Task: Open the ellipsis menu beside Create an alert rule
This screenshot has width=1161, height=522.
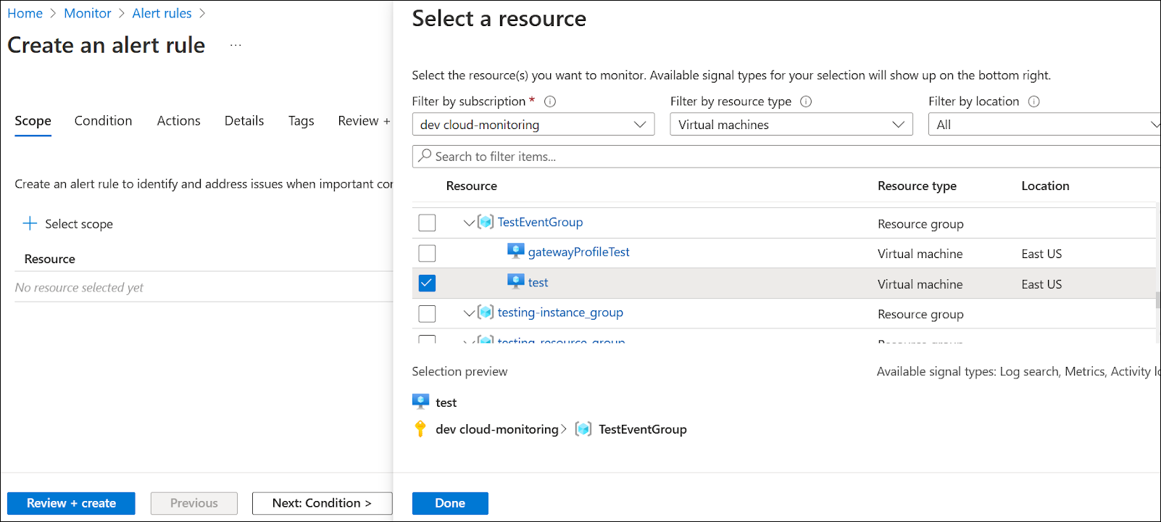Action: (236, 46)
